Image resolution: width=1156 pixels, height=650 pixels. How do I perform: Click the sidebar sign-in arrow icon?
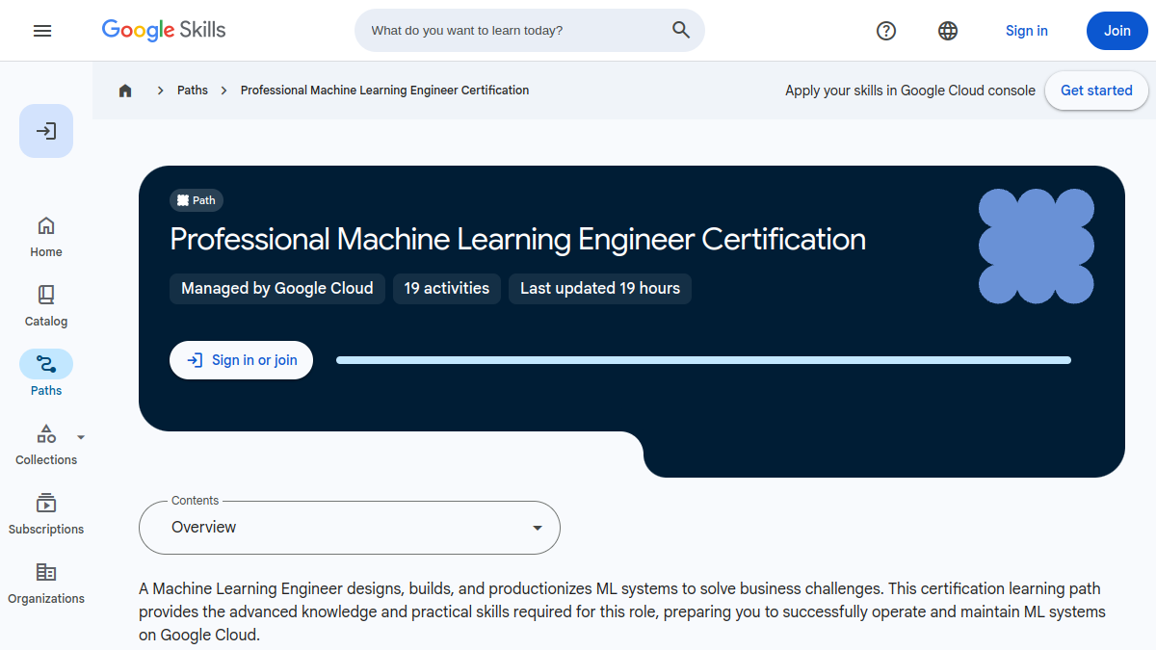[x=46, y=131]
